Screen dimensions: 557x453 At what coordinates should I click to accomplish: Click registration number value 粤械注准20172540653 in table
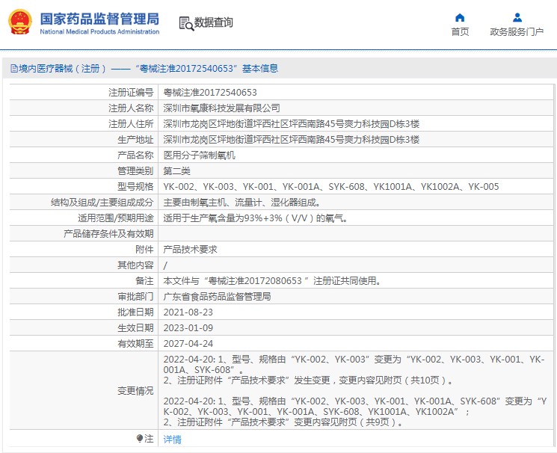(x=210, y=93)
